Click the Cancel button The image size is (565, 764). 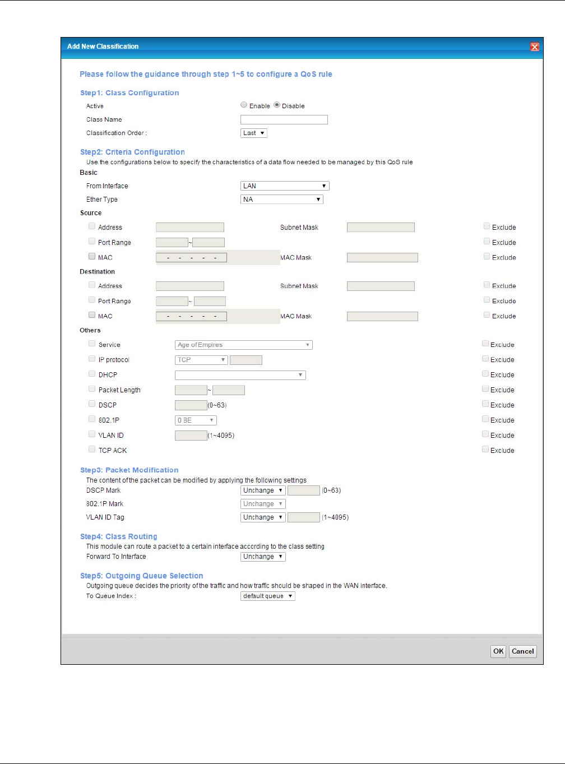pos(523,651)
